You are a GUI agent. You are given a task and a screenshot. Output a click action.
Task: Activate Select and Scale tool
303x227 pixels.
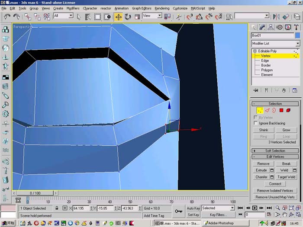click(137, 17)
